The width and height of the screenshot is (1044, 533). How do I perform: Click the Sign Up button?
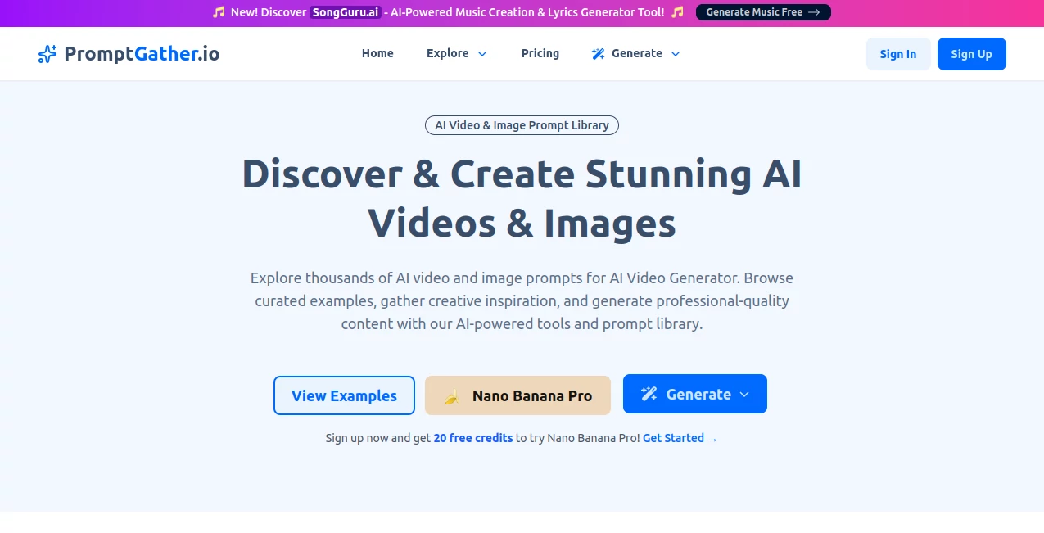pos(971,53)
